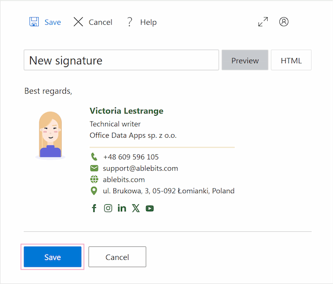Click the Instagram icon in signature
The height and width of the screenshot is (284, 333).
pyautogui.click(x=108, y=208)
